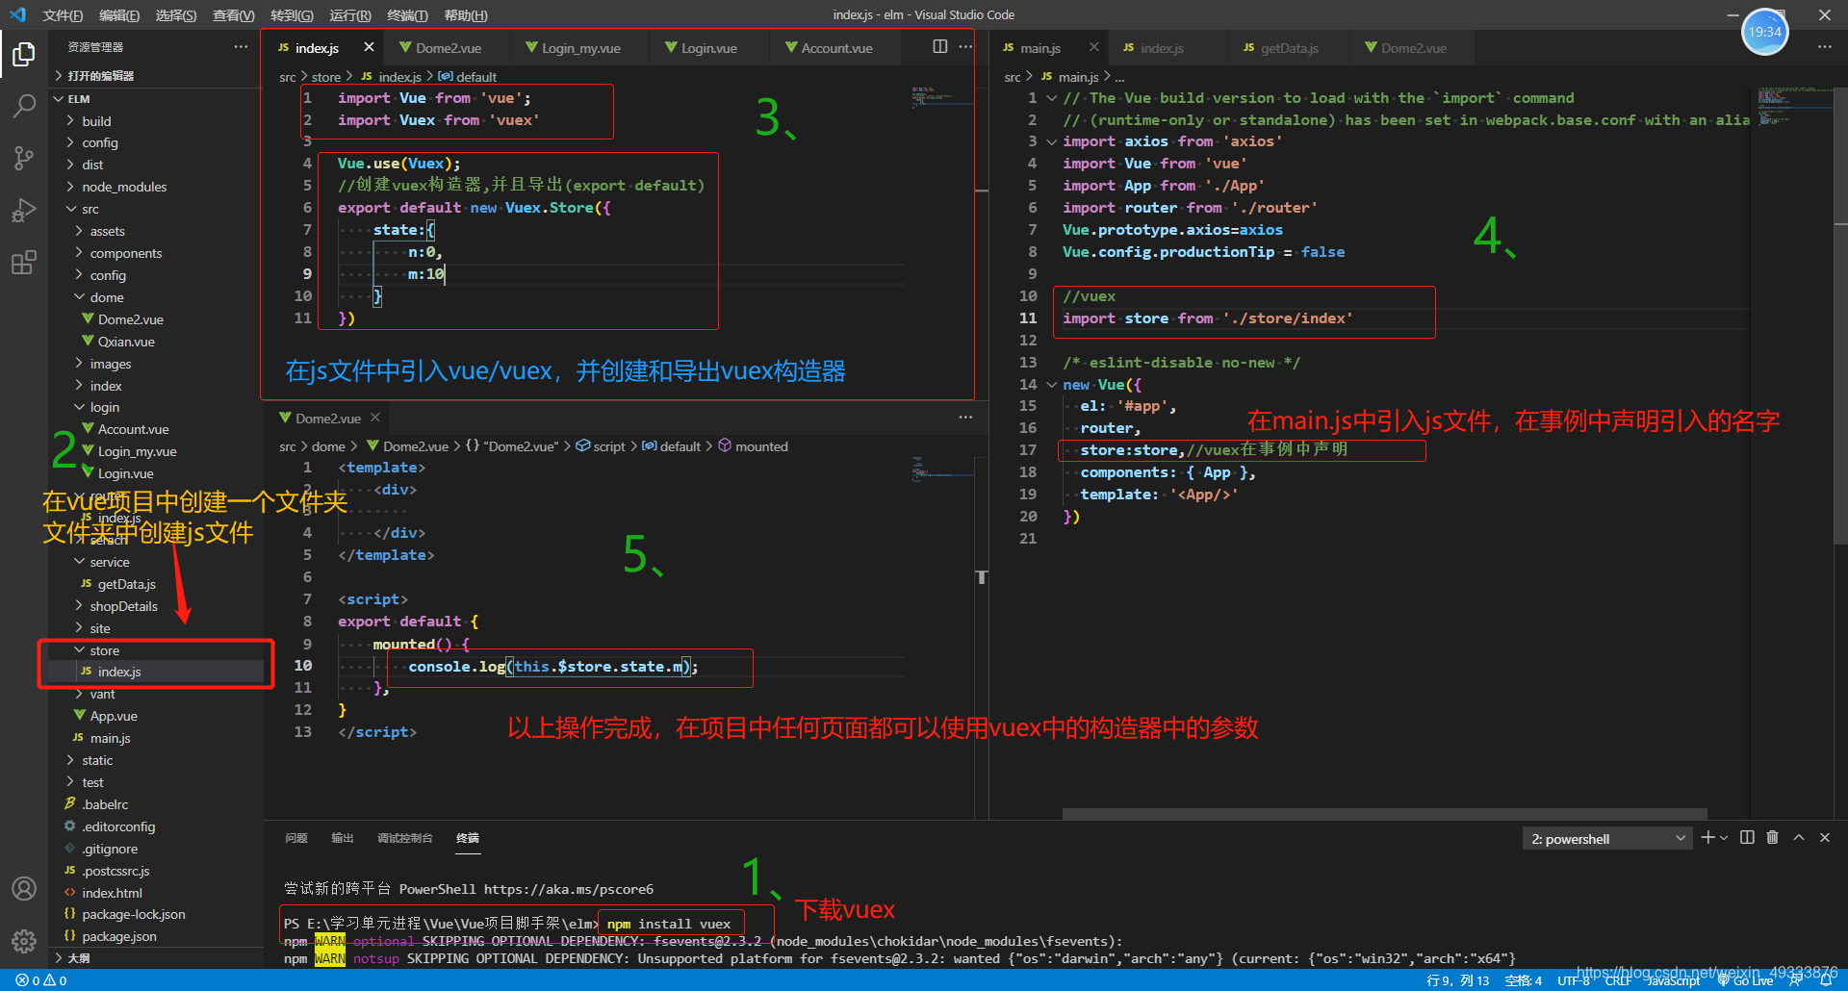
Task: Change the JavaScript language mode in status bar
Action: [1673, 980]
